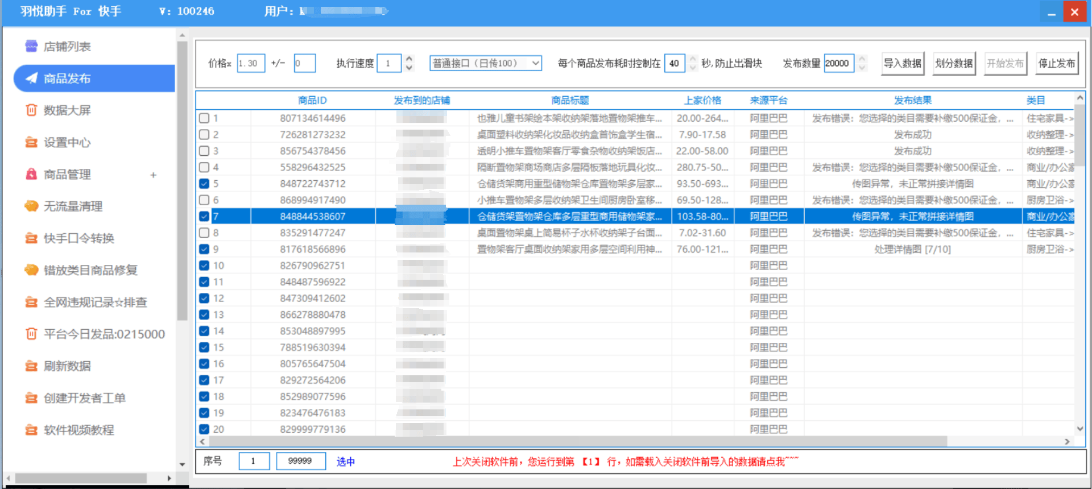Check the checkbox for row 6
Screen dimensions: 1092x489
204,200
